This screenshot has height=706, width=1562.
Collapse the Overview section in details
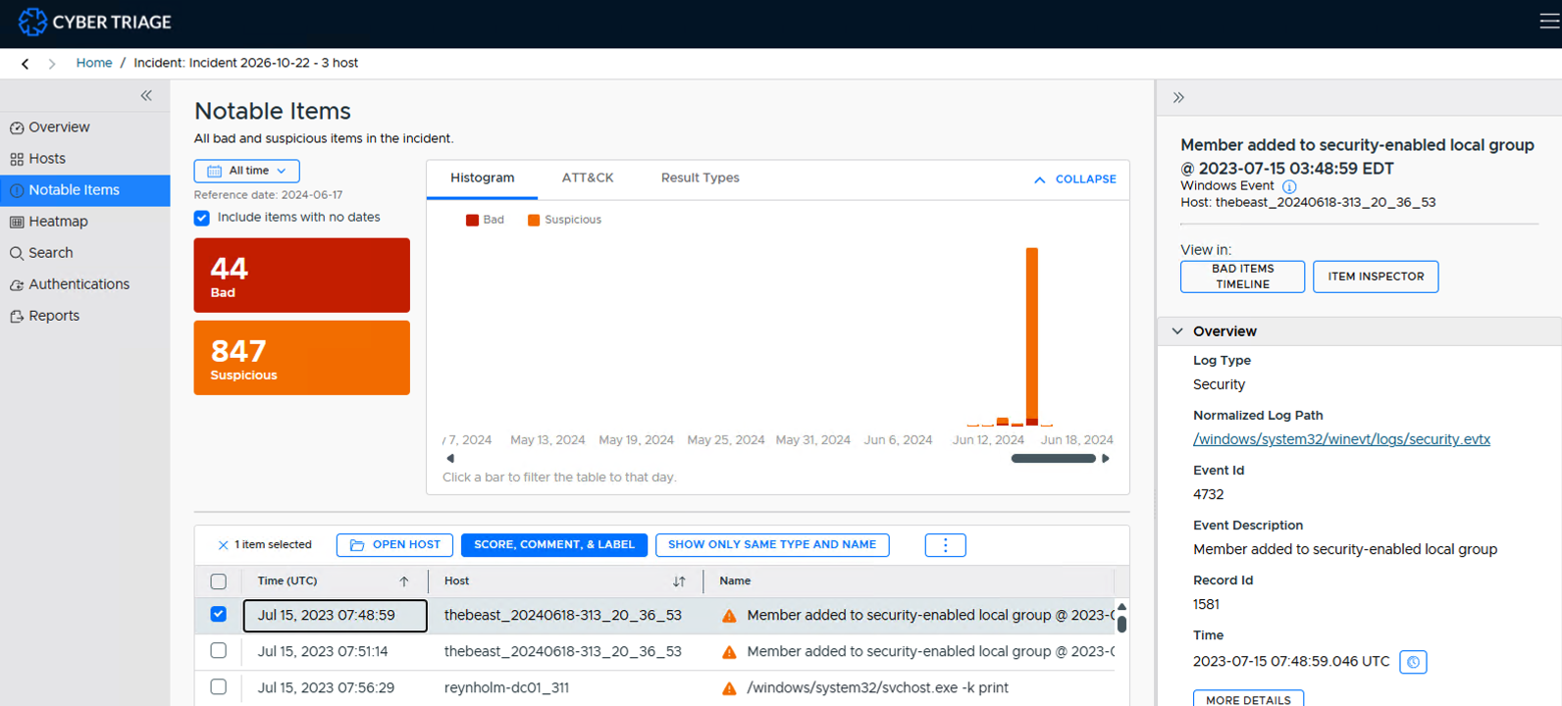click(x=1177, y=331)
